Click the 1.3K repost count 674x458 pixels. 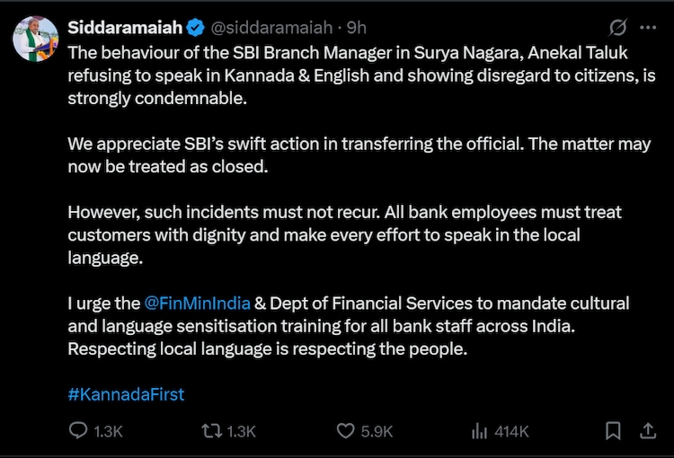click(x=241, y=432)
